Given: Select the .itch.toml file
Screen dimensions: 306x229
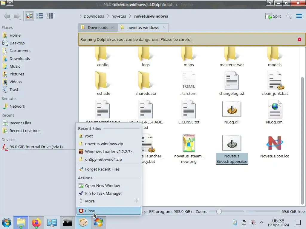Looking at the screenshot, I should pos(189,83).
